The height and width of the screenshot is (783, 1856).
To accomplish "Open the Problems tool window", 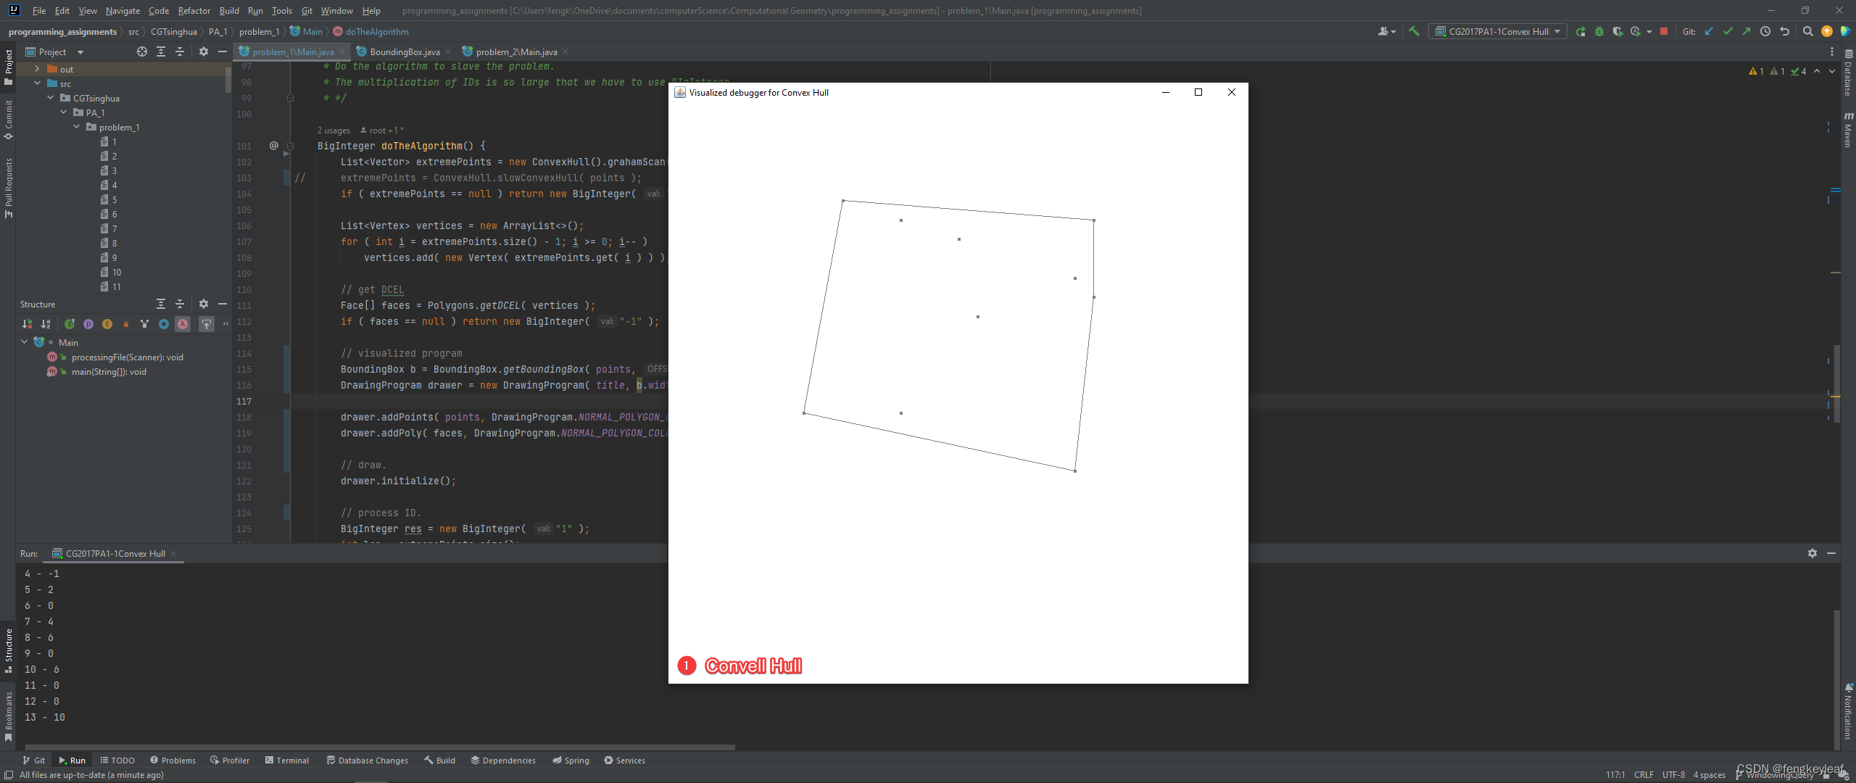I will 173,761.
